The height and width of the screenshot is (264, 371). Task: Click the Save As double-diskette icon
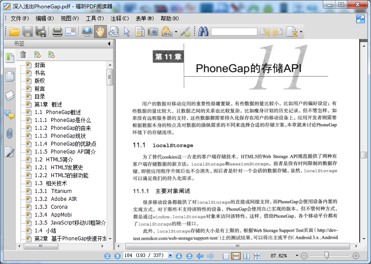click(41, 32)
